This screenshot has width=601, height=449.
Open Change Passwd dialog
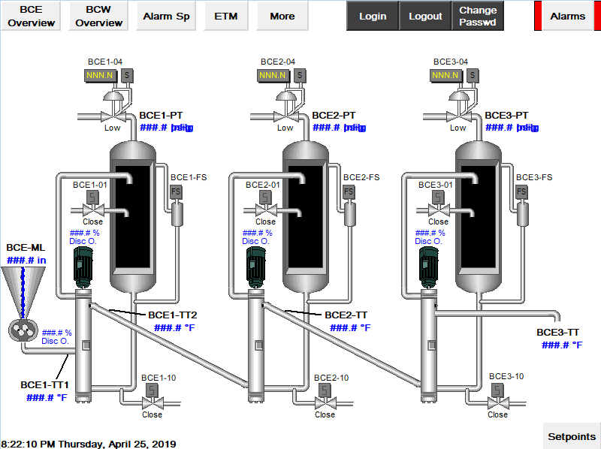(478, 16)
